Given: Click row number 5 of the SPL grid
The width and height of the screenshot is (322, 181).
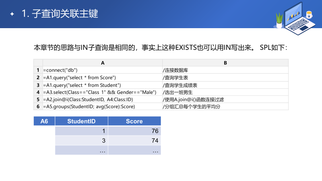Looking at the screenshot, I should coord(38,99).
